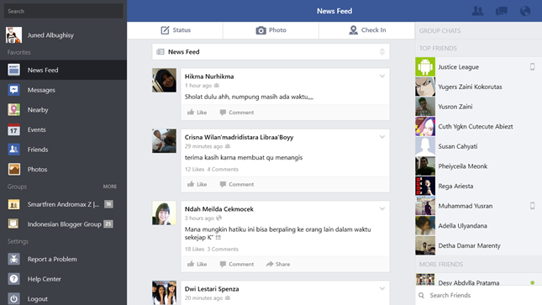Open the Photo tab

click(271, 30)
